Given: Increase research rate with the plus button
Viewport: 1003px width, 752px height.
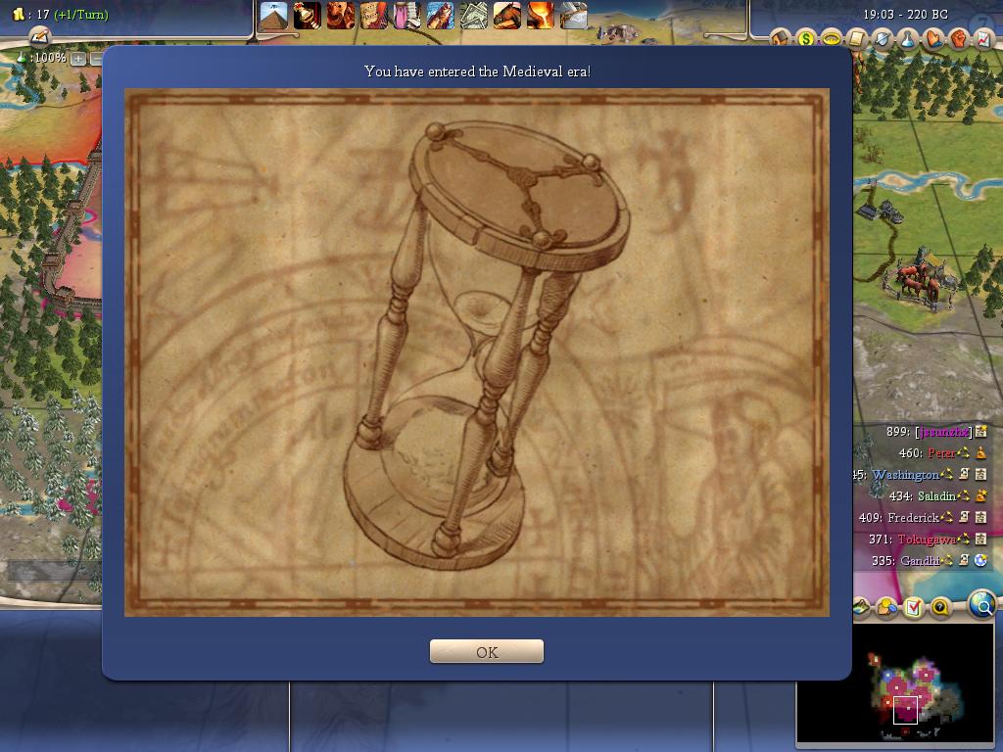Looking at the screenshot, I should tap(78, 59).
